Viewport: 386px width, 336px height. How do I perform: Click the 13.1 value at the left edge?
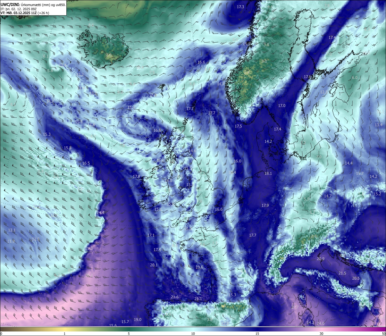click(12, 230)
